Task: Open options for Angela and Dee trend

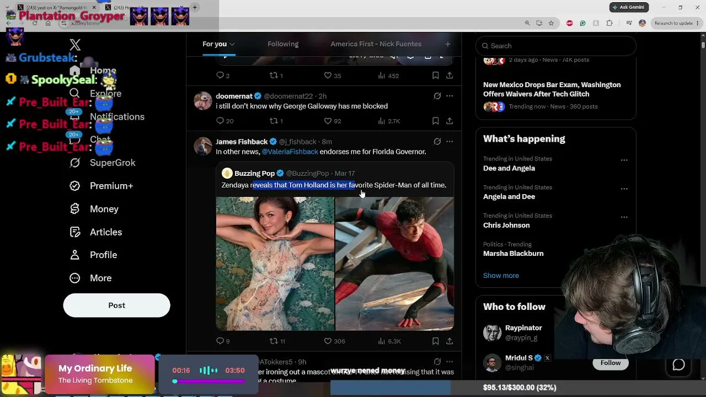Action: coord(624,189)
